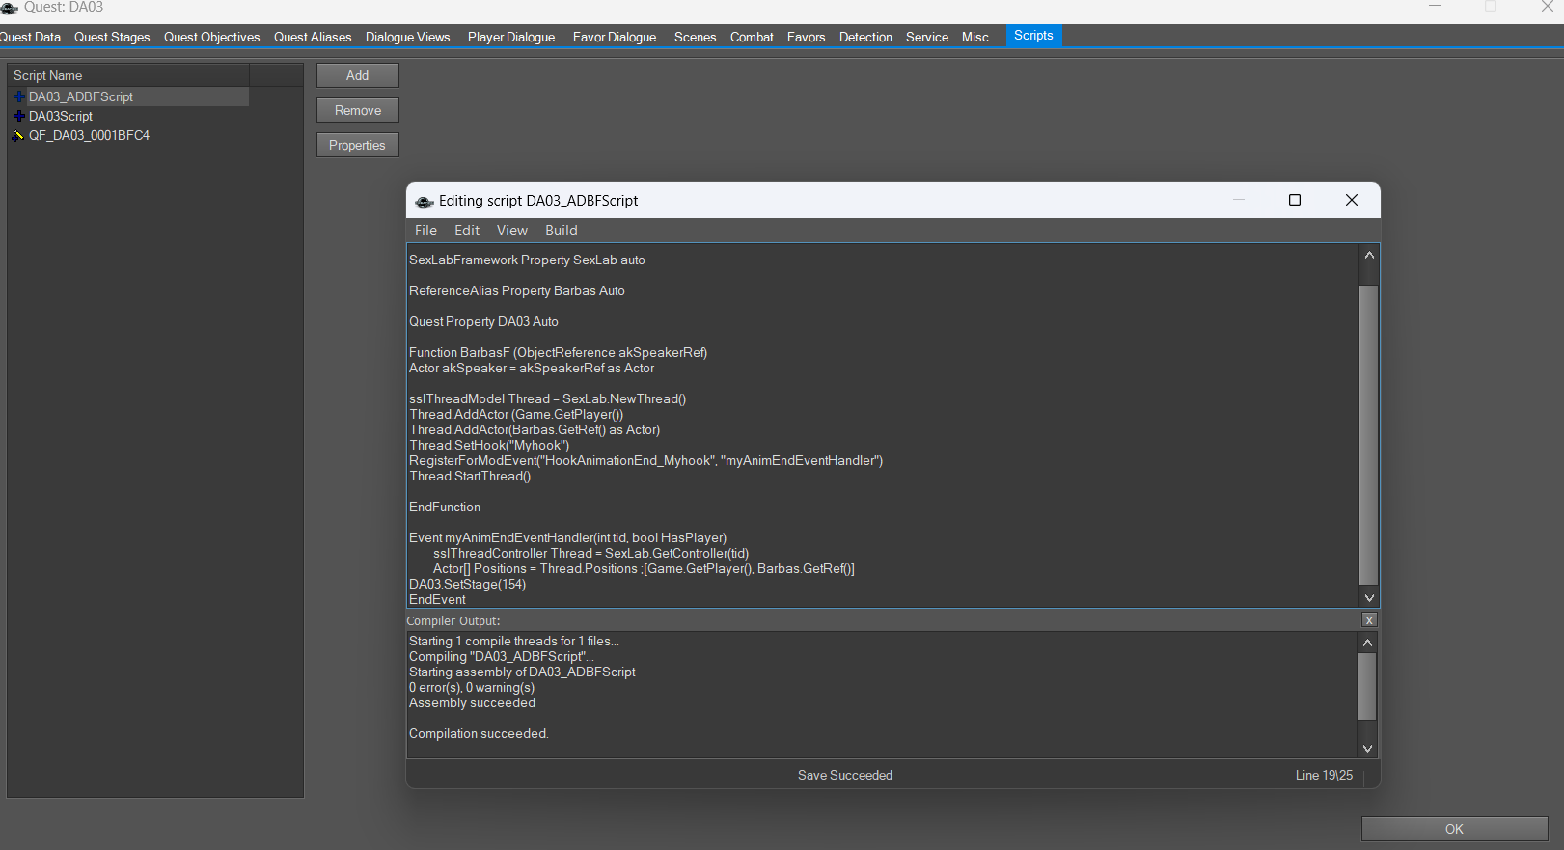The width and height of the screenshot is (1564, 850).
Task: Click the 'EndFunction' code line
Action: pos(445,507)
